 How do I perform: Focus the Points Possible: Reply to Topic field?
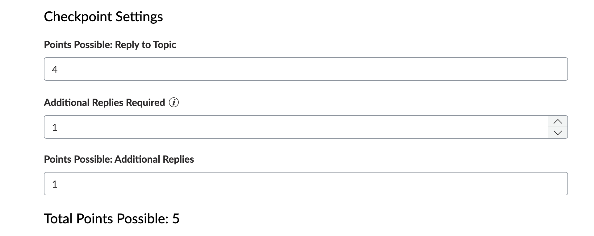(306, 69)
